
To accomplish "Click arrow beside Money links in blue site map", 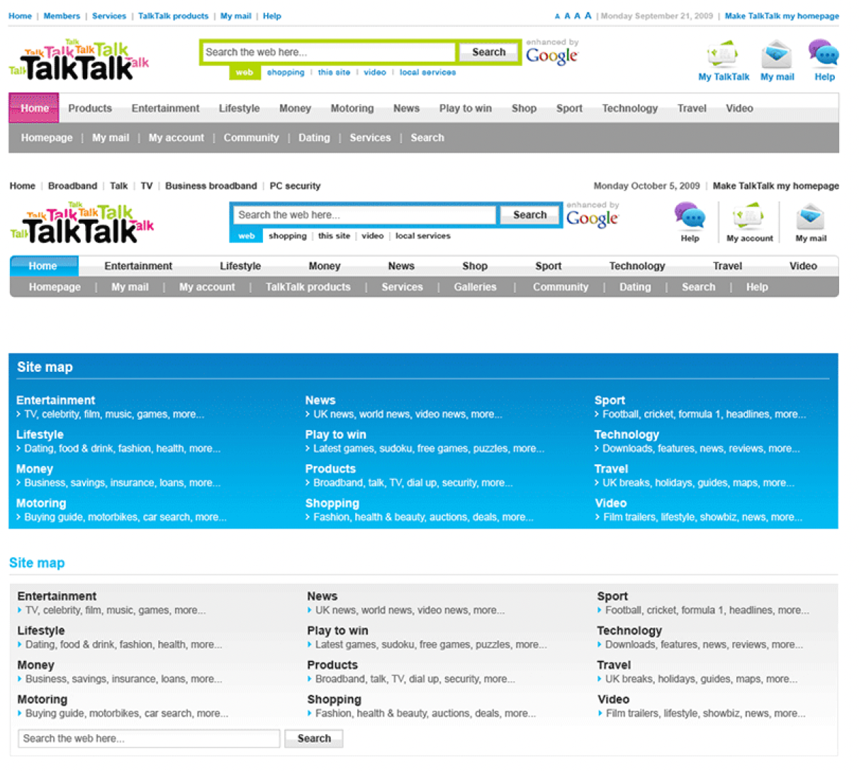I will (x=18, y=483).
